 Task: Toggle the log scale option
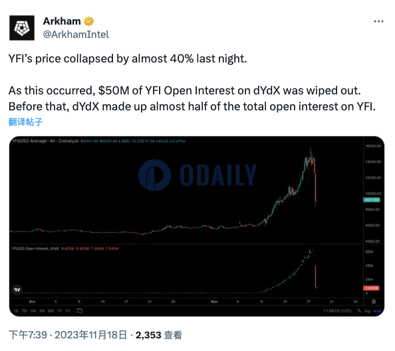click(367, 311)
